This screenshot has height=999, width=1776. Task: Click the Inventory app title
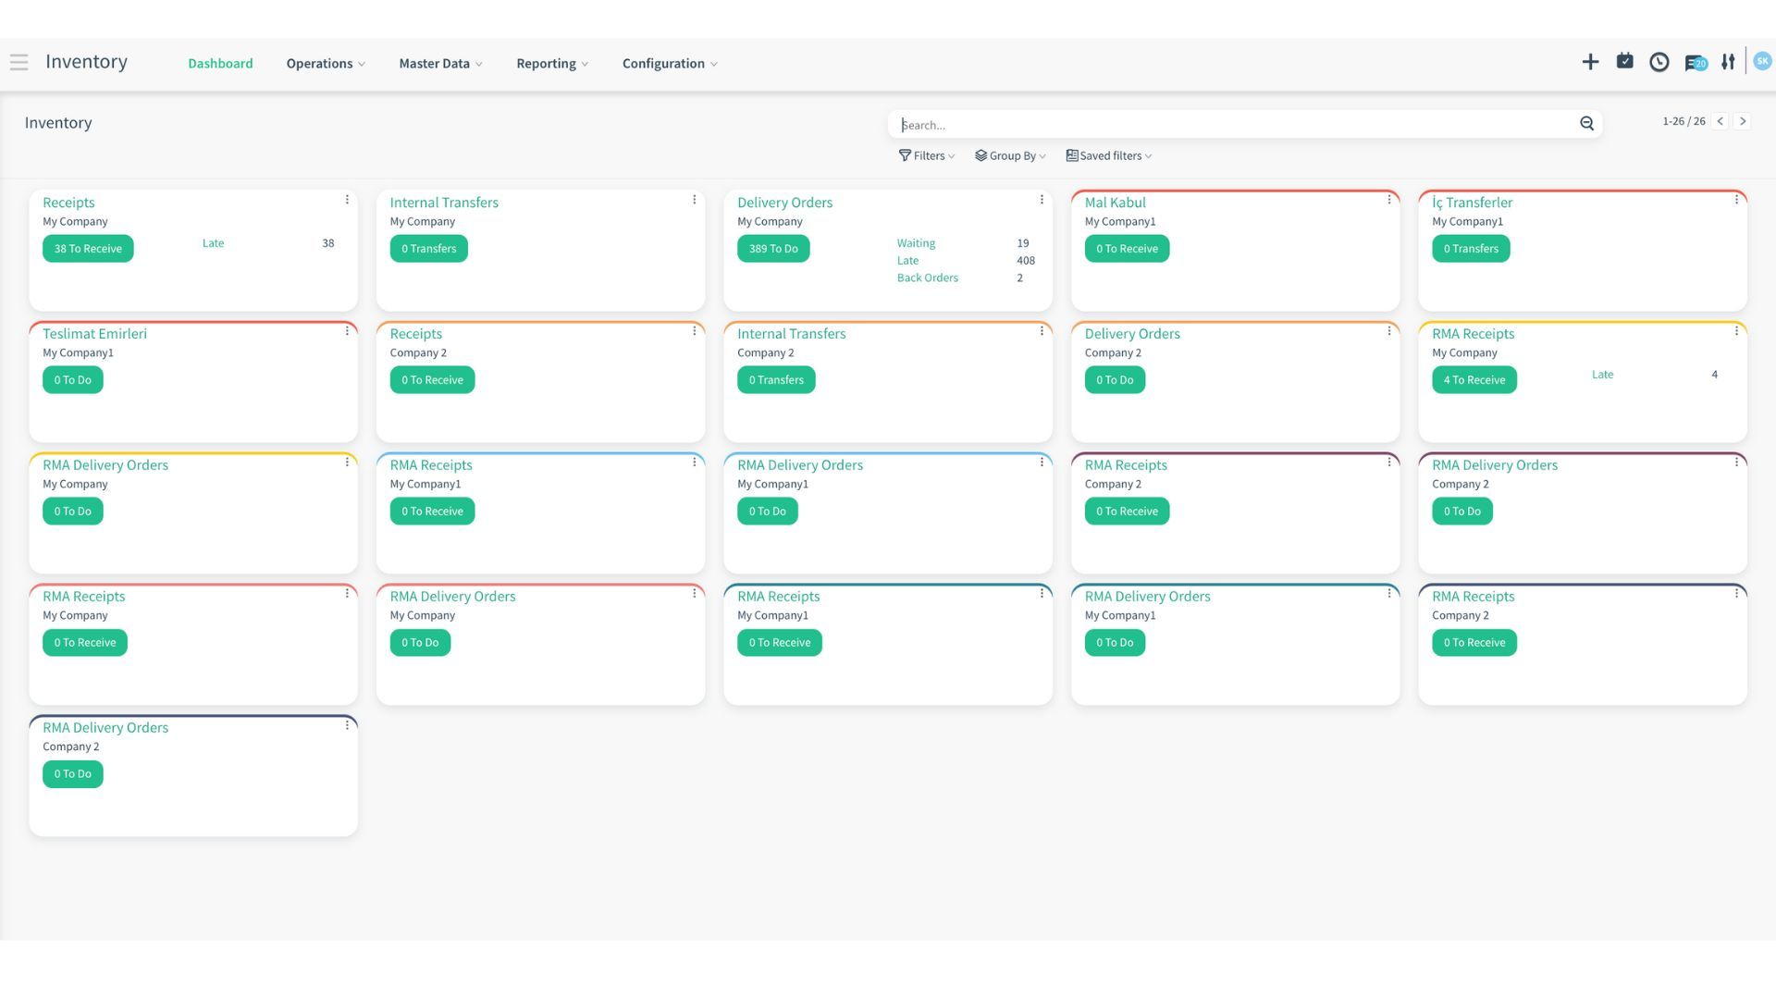pos(86,62)
